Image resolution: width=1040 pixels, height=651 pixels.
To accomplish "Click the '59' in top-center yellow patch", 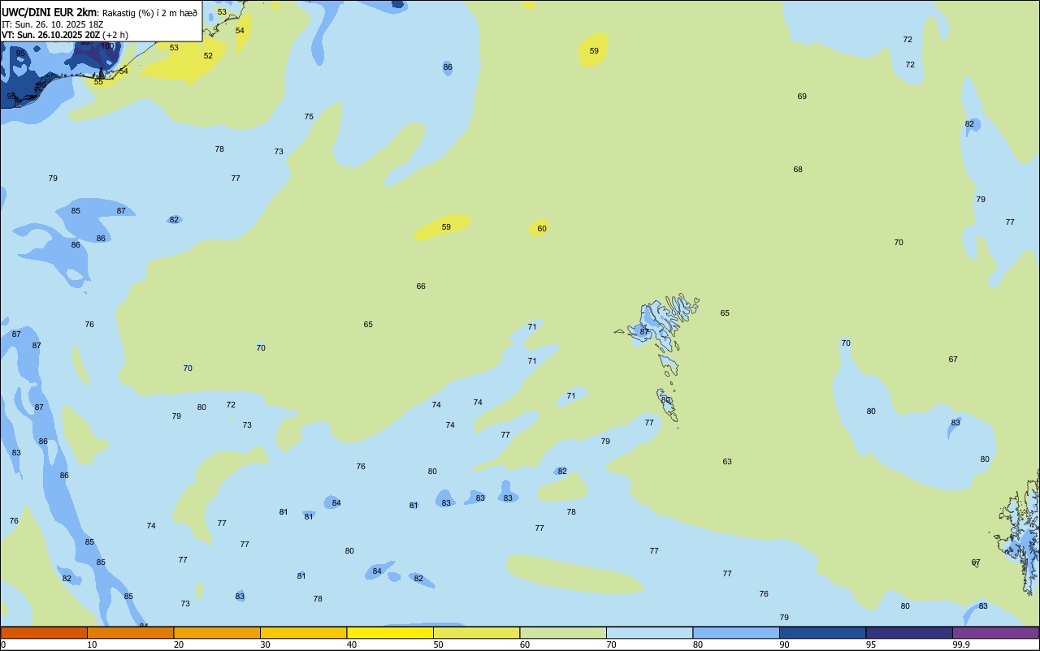I will click(594, 51).
